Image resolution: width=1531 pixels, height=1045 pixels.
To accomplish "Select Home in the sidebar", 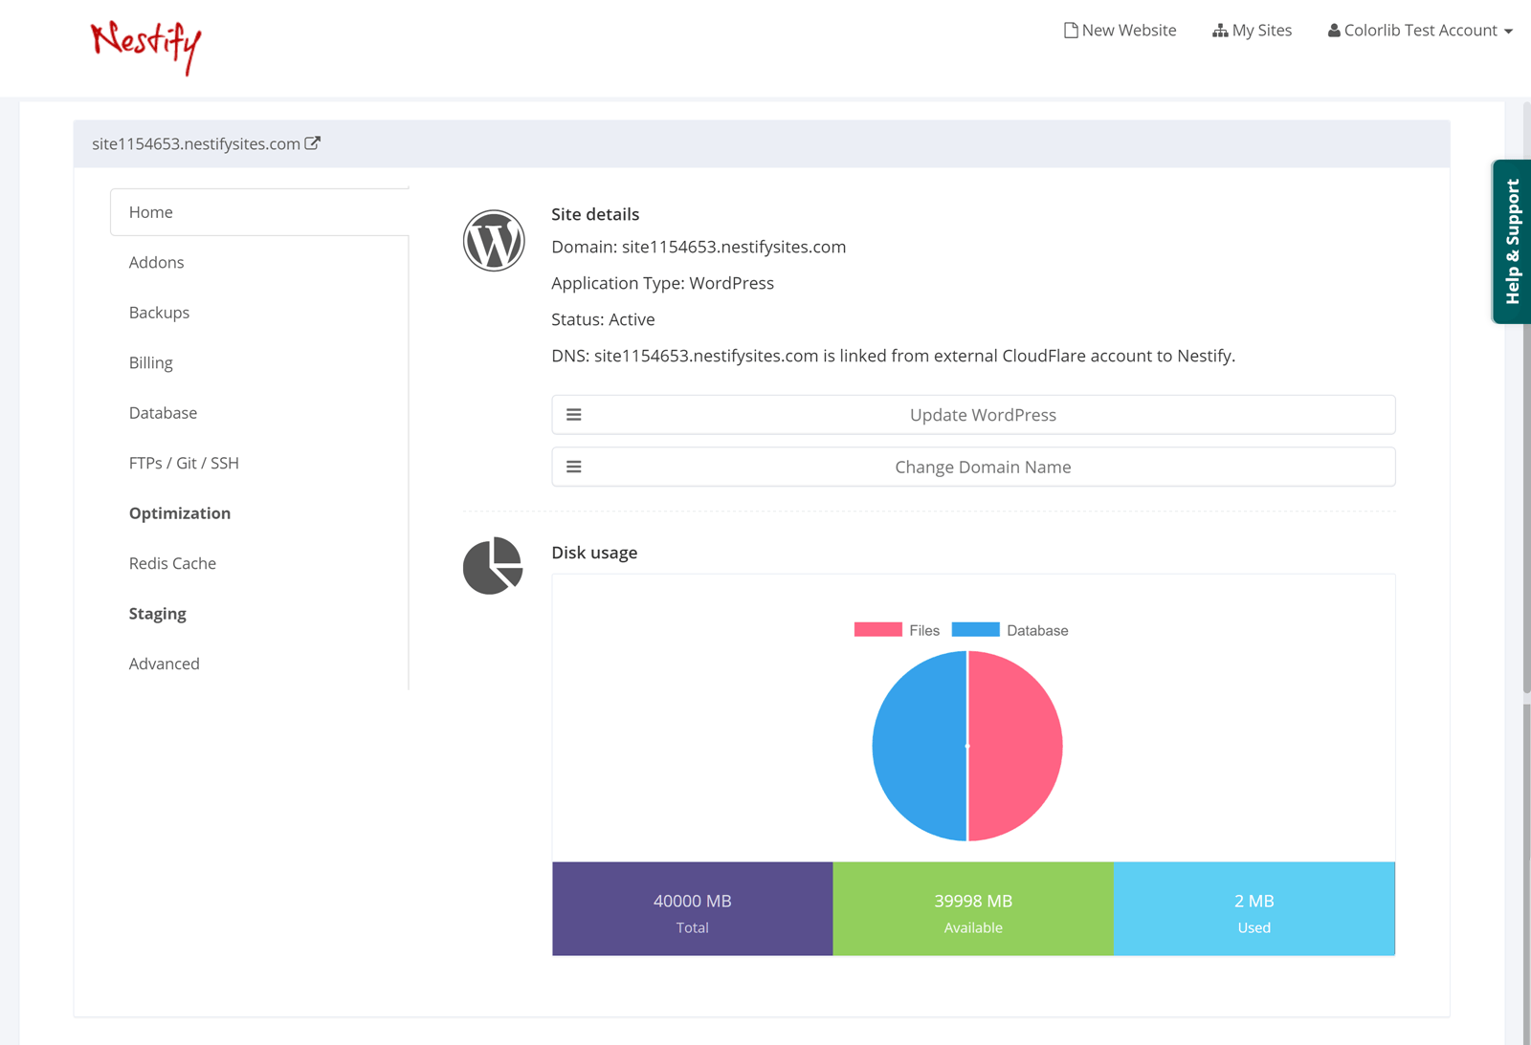I will (150, 211).
